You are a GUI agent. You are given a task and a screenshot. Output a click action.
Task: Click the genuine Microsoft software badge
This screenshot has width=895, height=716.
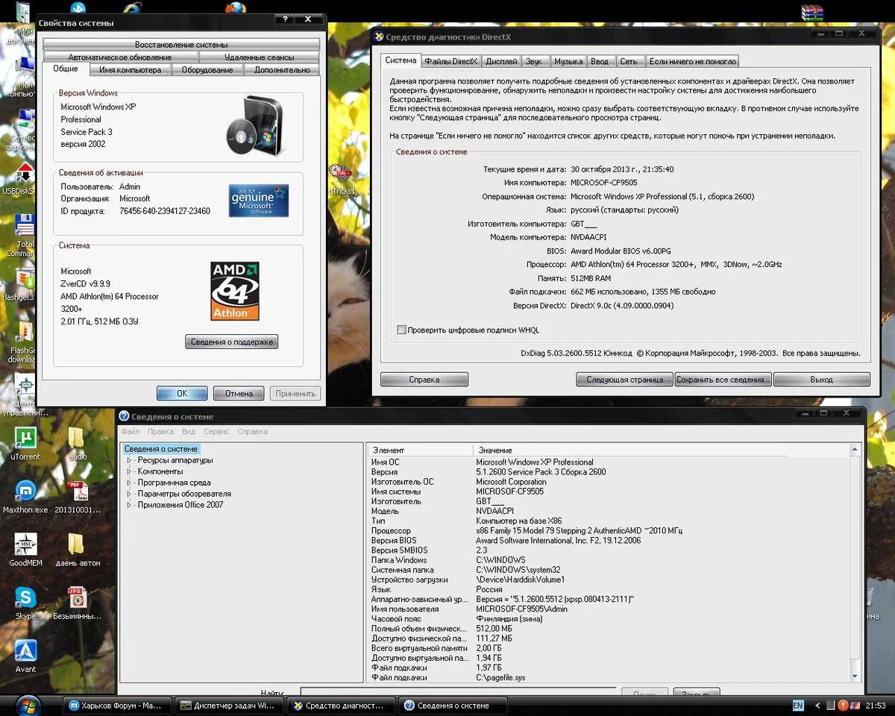pyautogui.click(x=259, y=201)
